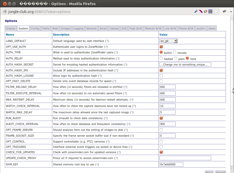Switch to the Config tab
Image resolution: width=234 pixels, height=173 pixels.
pyautogui.click(x=35, y=28)
